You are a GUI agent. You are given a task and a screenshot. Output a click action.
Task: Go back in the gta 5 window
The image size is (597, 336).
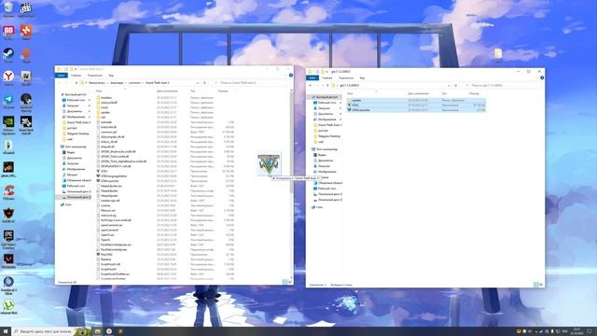pyautogui.click(x=311, y=85)
